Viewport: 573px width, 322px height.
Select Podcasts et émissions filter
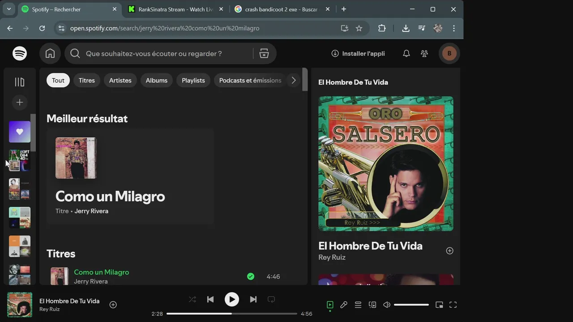[250, 80]
